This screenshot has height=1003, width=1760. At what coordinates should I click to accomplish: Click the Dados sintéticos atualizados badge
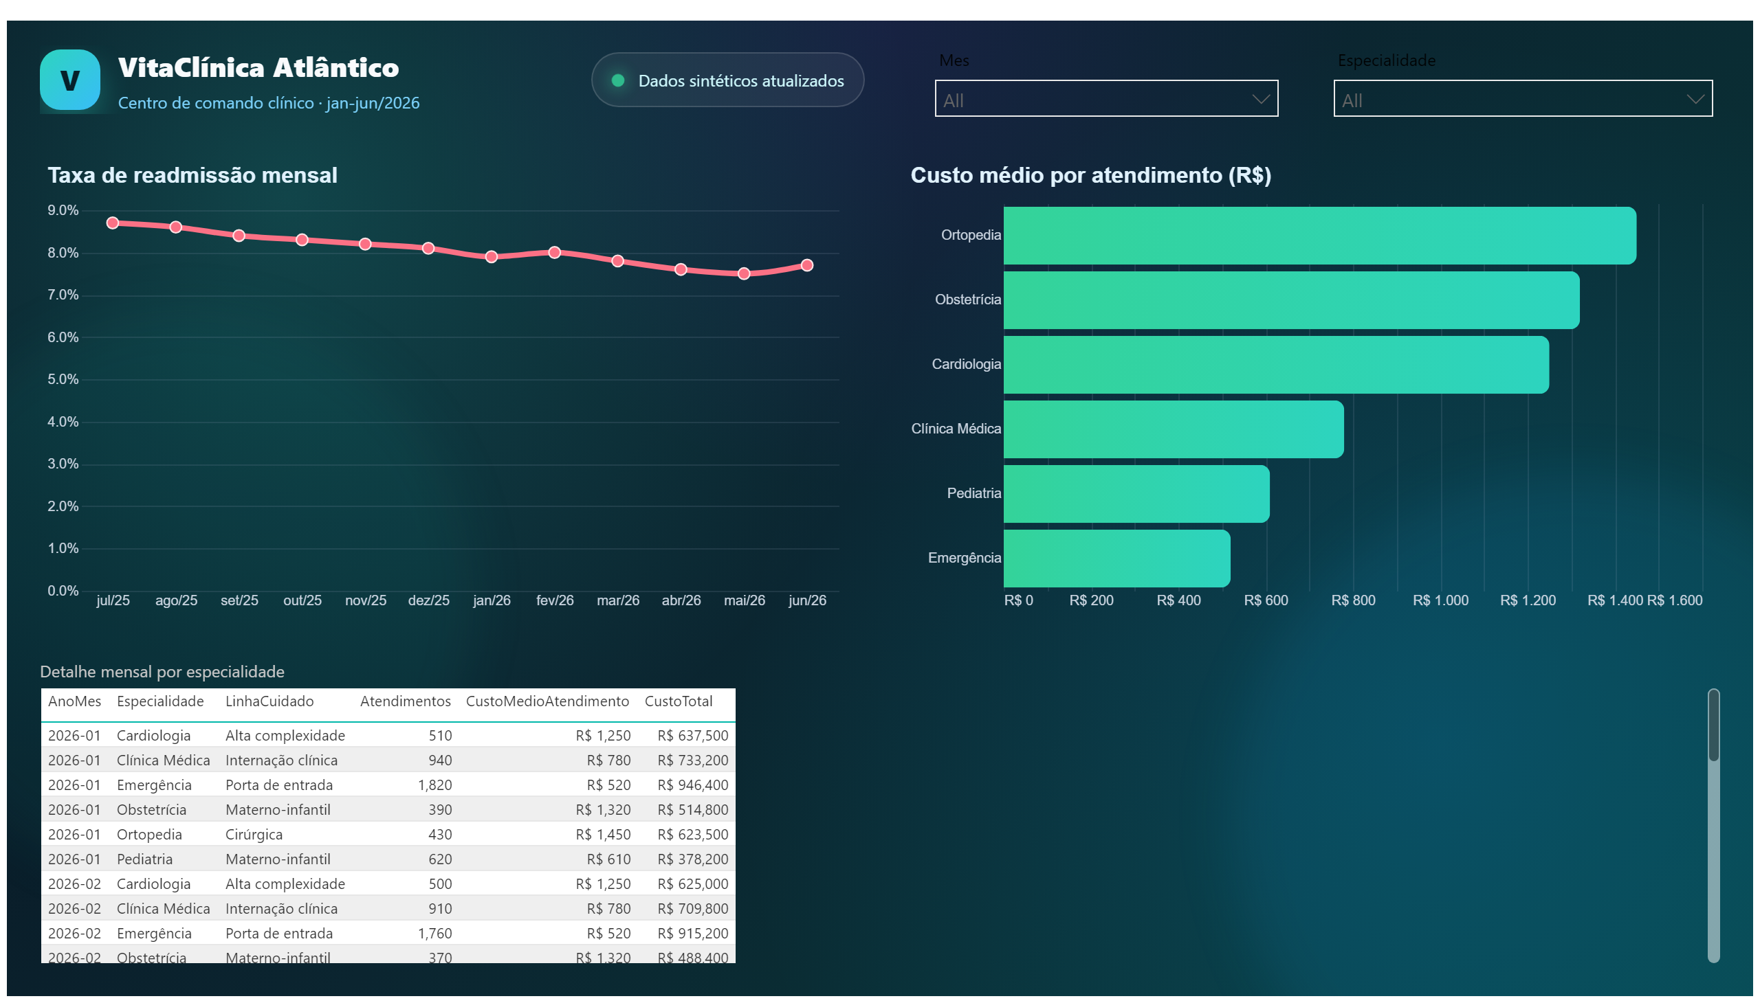727,80
